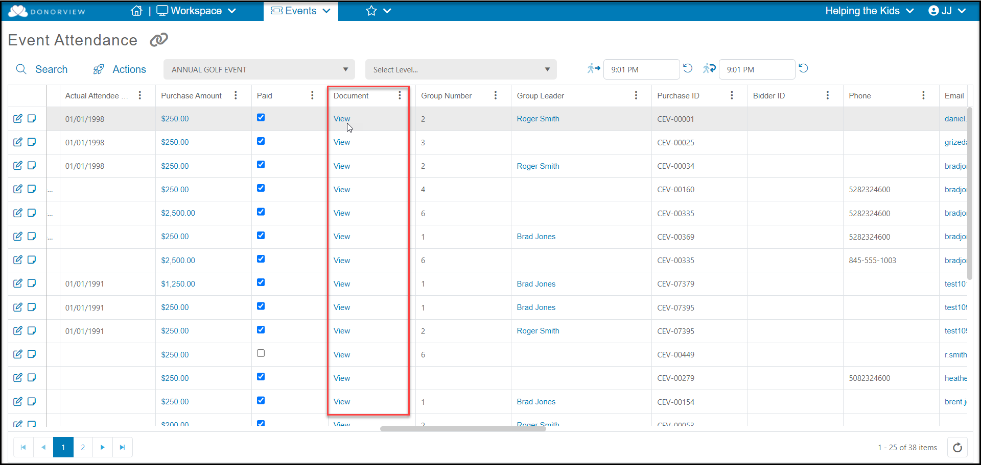This screenshot has height=465, width=981.
Task: Uncheck Paid for CEV-00025 row
Action: coord(261,141)
